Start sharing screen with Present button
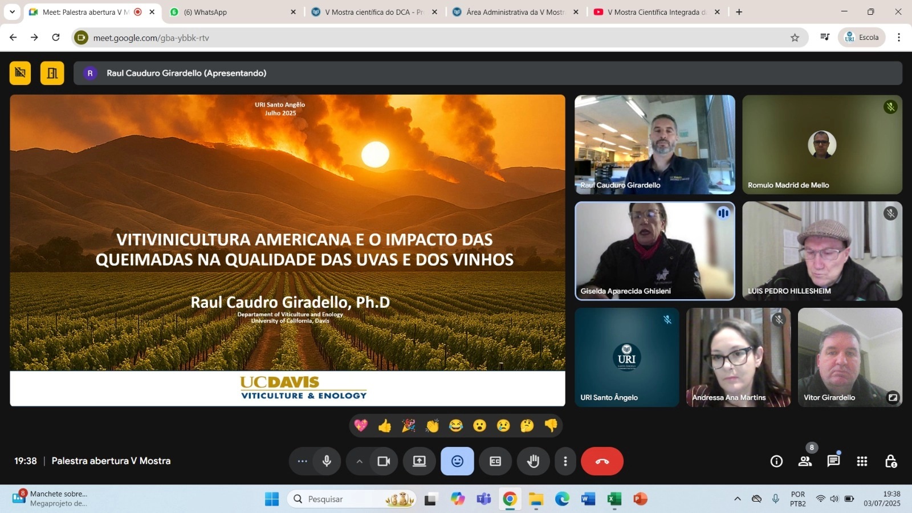912x513 pixels. pyautogui.click(x=420, y=461)
